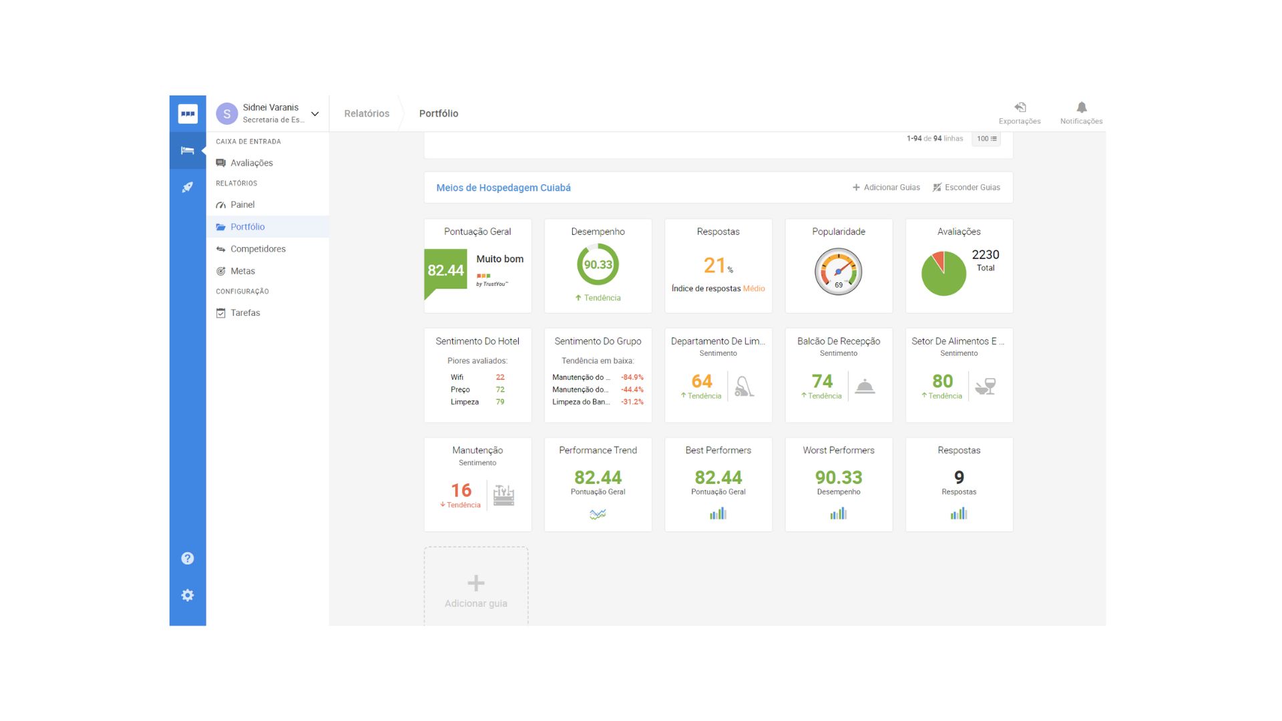This screenshot has width=1282, height=721.
Task: Open the Pontuação Geral 82.44 card
Action: pyautogui.click(x=477, y=266)
